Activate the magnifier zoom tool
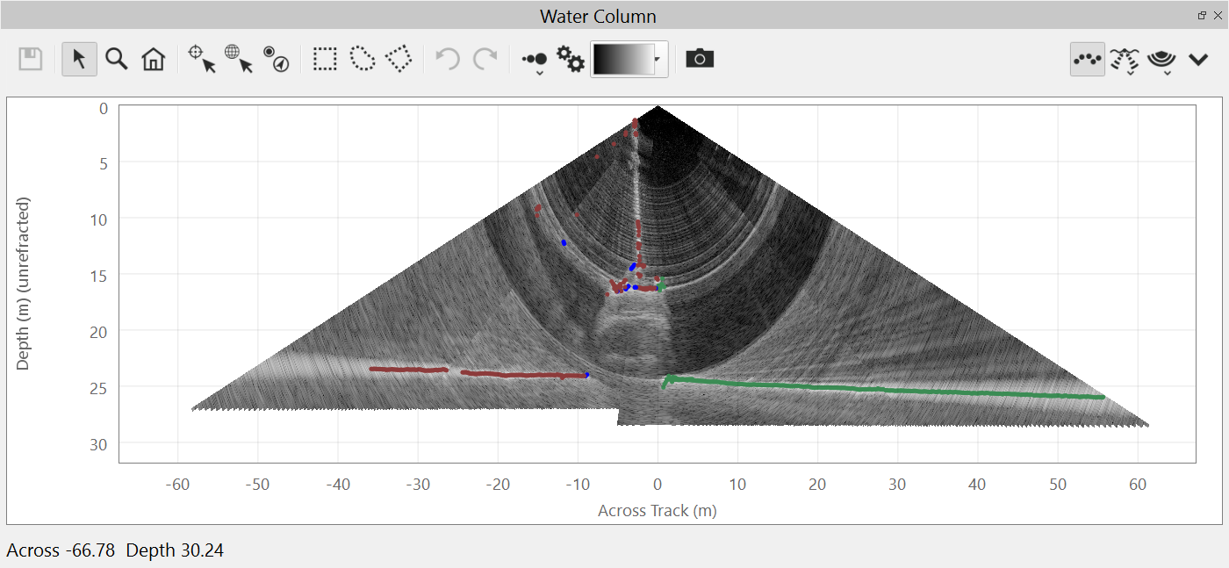The width and height of the screenshot is (1229, 568). tap(116, 60)
